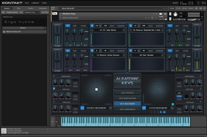Open the FILE menu
The image size is (207, 137).
pos(27,3)
